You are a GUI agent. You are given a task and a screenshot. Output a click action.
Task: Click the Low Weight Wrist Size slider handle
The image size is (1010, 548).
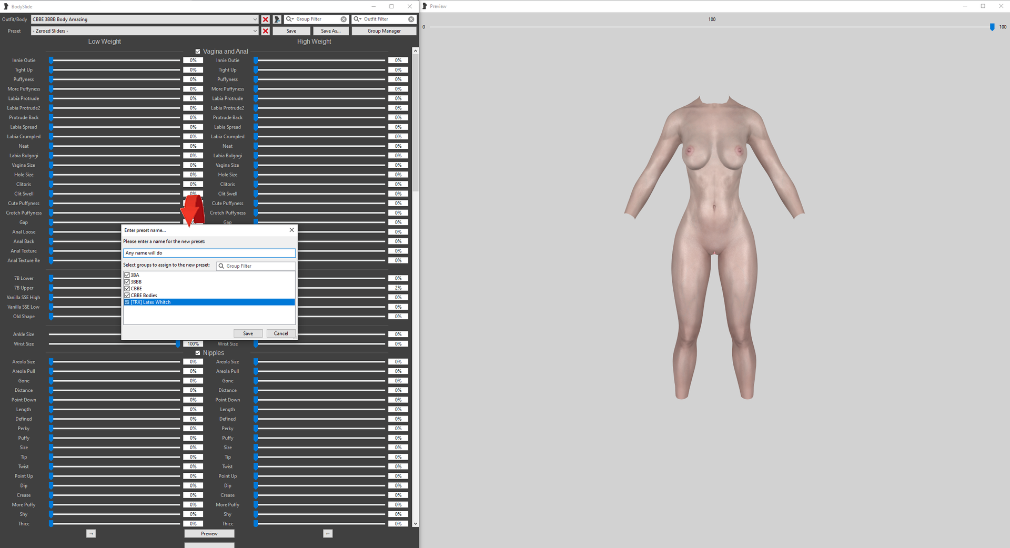(x=178, y=344)
